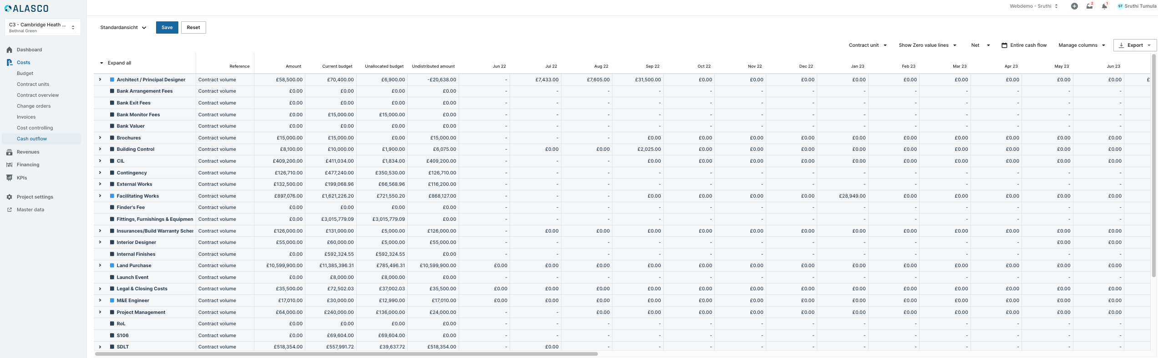Open the Show Zero value lines dropdown
1158x358 pixels.
pos(927,45)
